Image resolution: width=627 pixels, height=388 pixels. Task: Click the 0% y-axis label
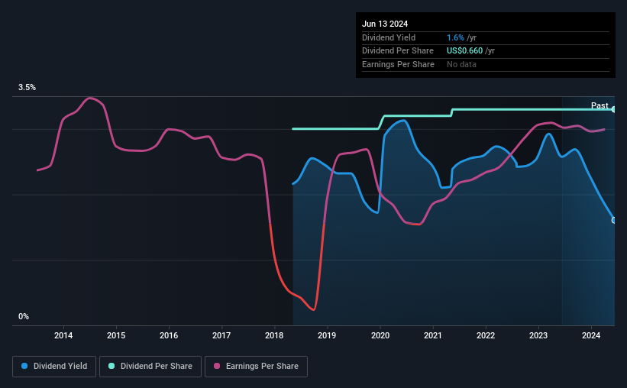24,316
